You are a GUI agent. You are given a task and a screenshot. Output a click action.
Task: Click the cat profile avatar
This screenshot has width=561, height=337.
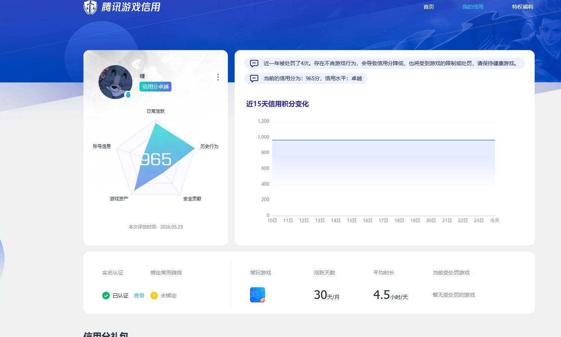point(115,82)
